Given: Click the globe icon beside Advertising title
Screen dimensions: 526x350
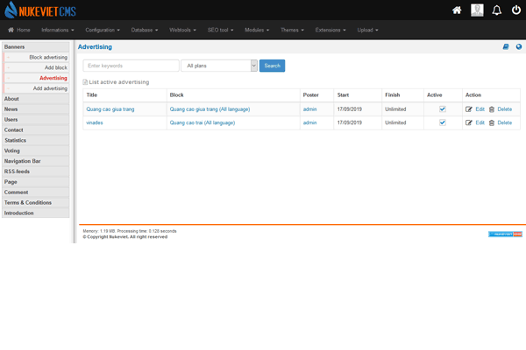Looking at the screenshot, I should [x=519, y=47].
